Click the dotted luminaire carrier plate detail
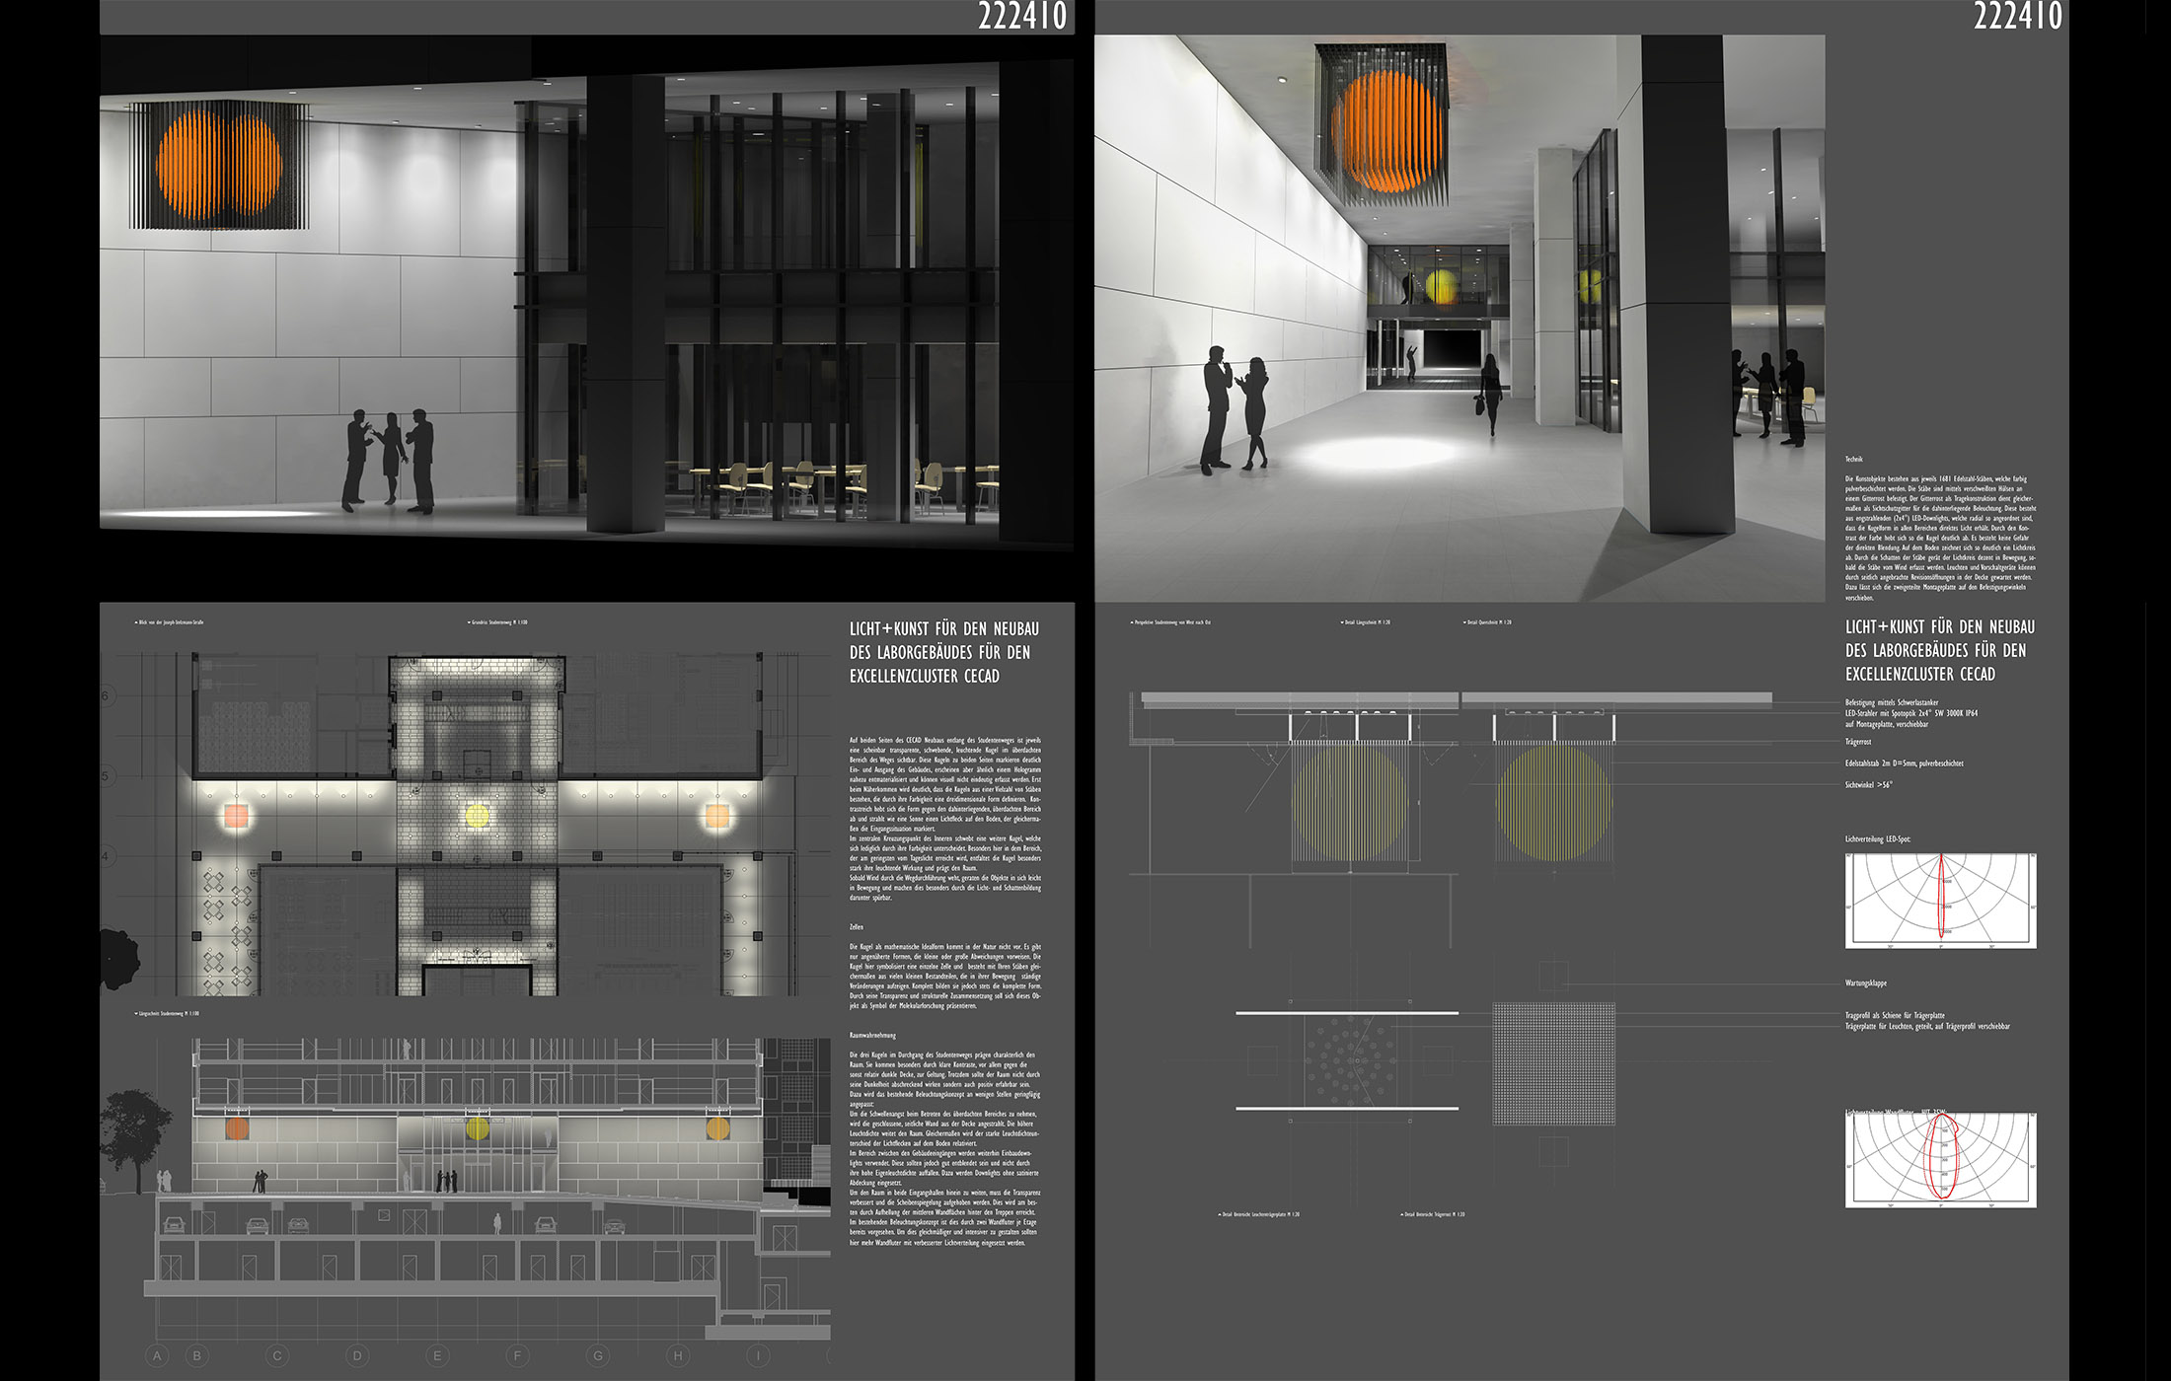Viewport: 2171px width, 1381px height. tap(1348, 1061)
